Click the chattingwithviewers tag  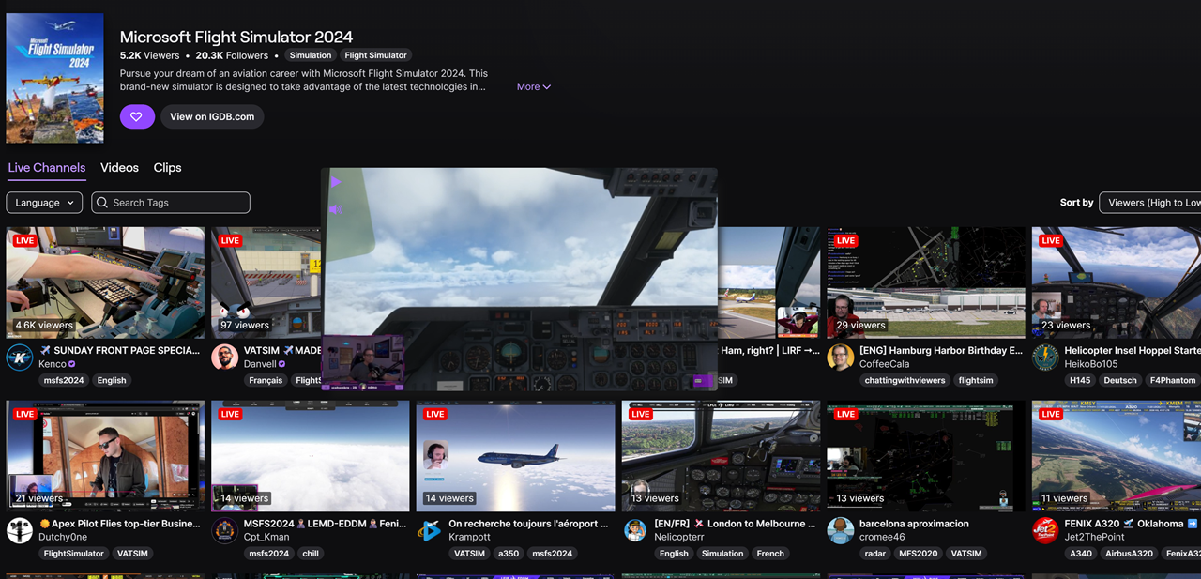click(x=905, y=380)
